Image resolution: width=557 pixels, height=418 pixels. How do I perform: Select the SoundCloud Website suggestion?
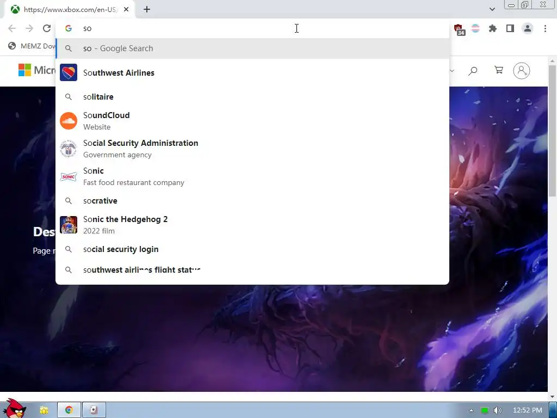pyautogui.click(x=252, y=121)
